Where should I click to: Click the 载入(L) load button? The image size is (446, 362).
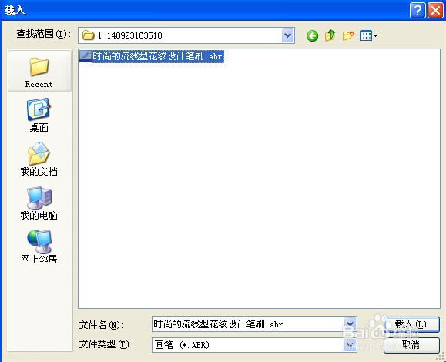click(x=411, y=324)
